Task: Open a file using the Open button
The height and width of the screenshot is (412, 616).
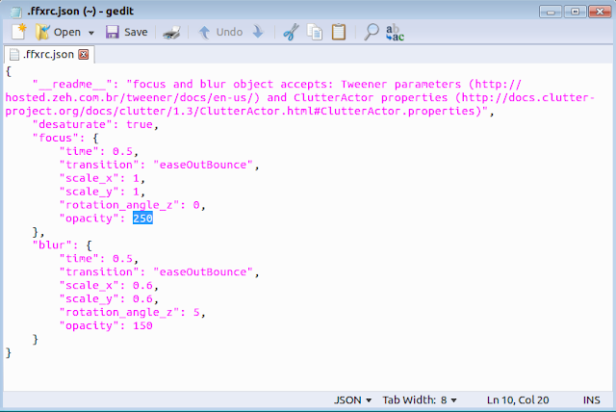Action: (58, 32)
